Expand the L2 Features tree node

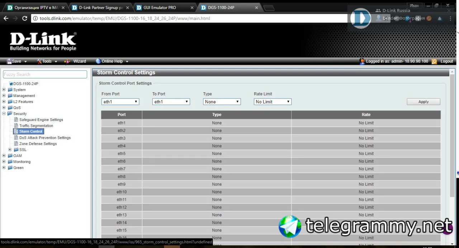pos(4,102)
